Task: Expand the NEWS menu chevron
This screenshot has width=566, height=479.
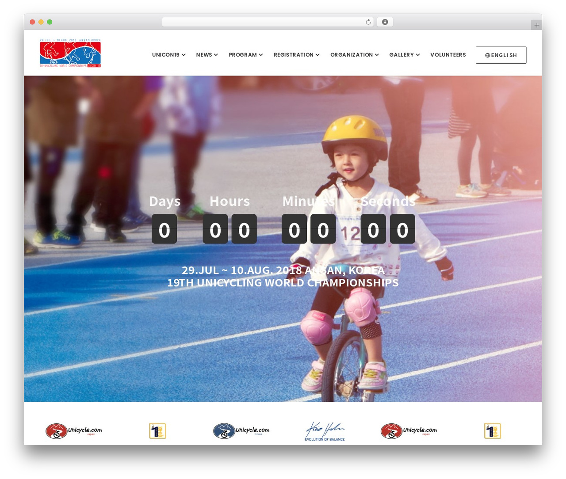Action: (216, 55)
